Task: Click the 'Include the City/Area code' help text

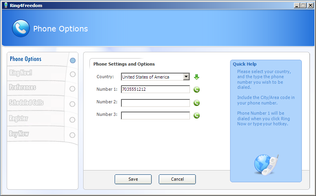Action: tap(266, 100)
